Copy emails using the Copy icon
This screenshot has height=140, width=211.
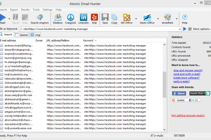(114, 19)
